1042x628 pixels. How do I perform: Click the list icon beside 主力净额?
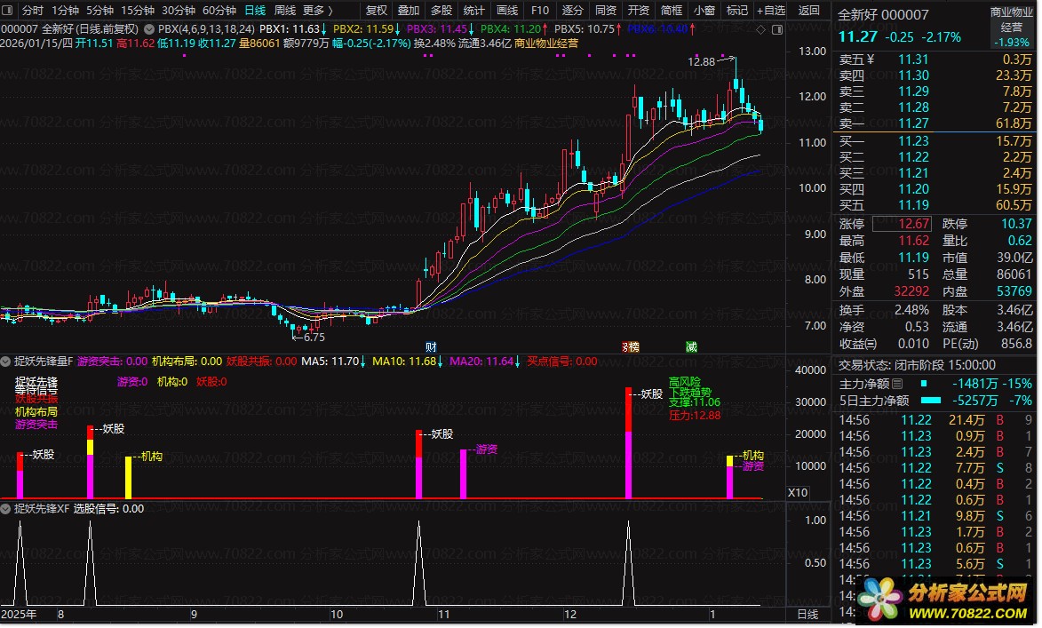pos(897,384)
